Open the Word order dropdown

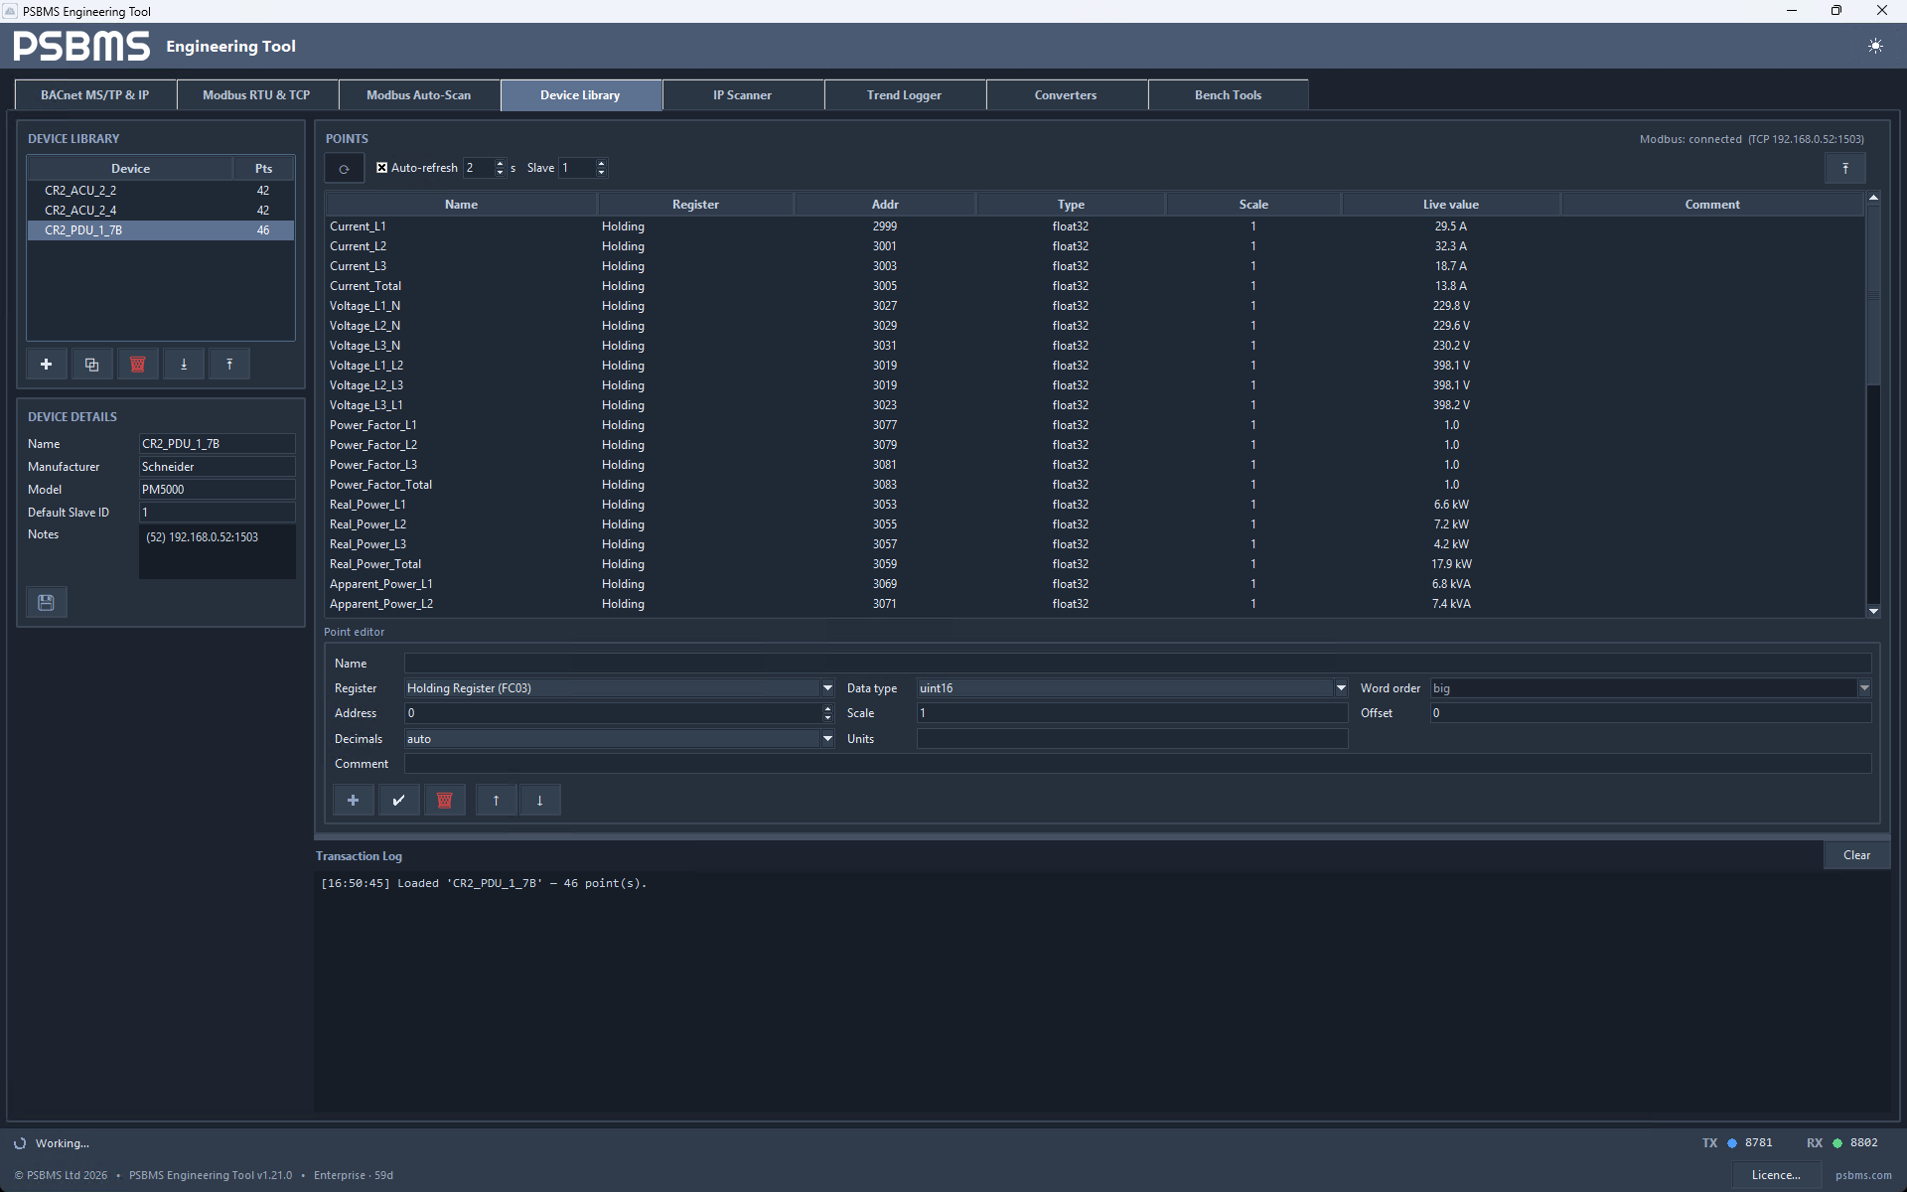[x=1864, y=687]
